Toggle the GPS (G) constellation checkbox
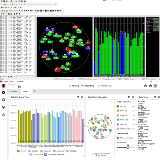This screenshot has width=160, height=160. coord(118,106)
